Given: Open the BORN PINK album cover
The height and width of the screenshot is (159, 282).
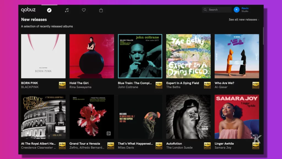Looking at the screenshot, I should [43, 56].
